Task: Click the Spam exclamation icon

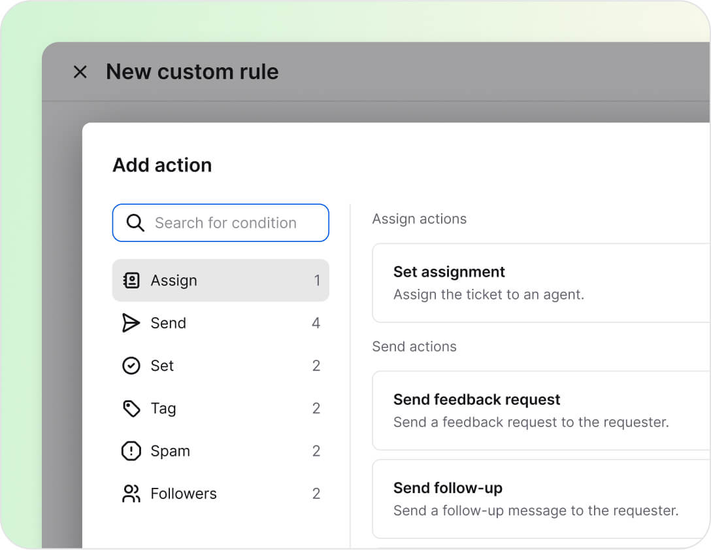Action: pyautogui.click(x=131, y=451)
